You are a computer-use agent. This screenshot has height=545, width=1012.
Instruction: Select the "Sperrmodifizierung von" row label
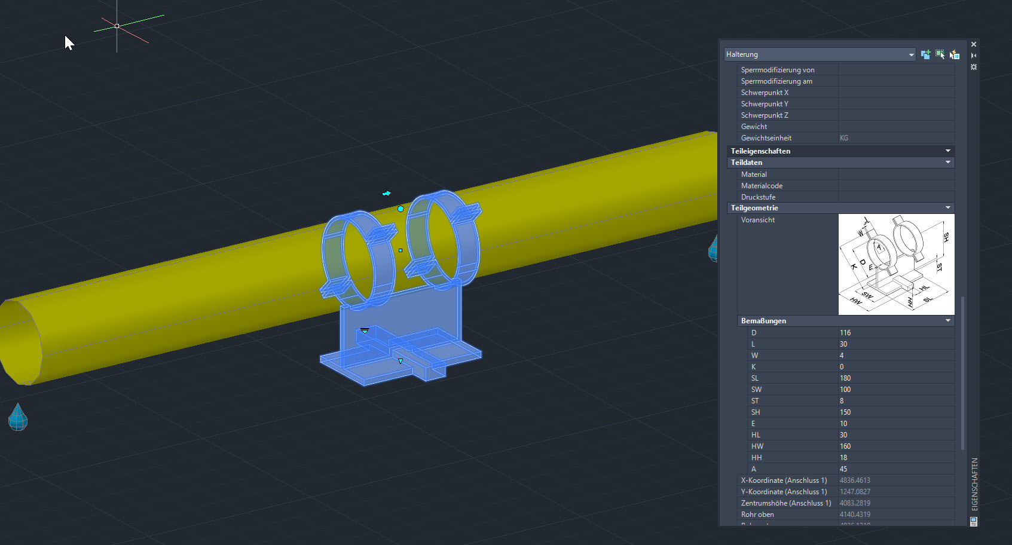click(x=778, y=70)
